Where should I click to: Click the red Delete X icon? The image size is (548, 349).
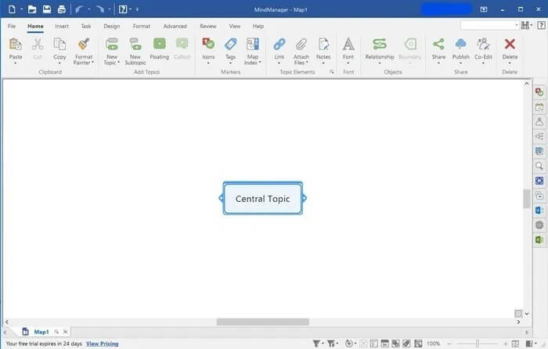tap(510, 44)
